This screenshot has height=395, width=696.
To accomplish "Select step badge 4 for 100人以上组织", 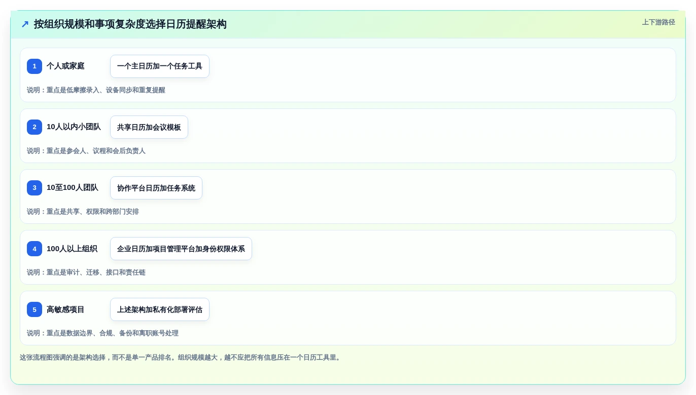I will tap(34, 249).
